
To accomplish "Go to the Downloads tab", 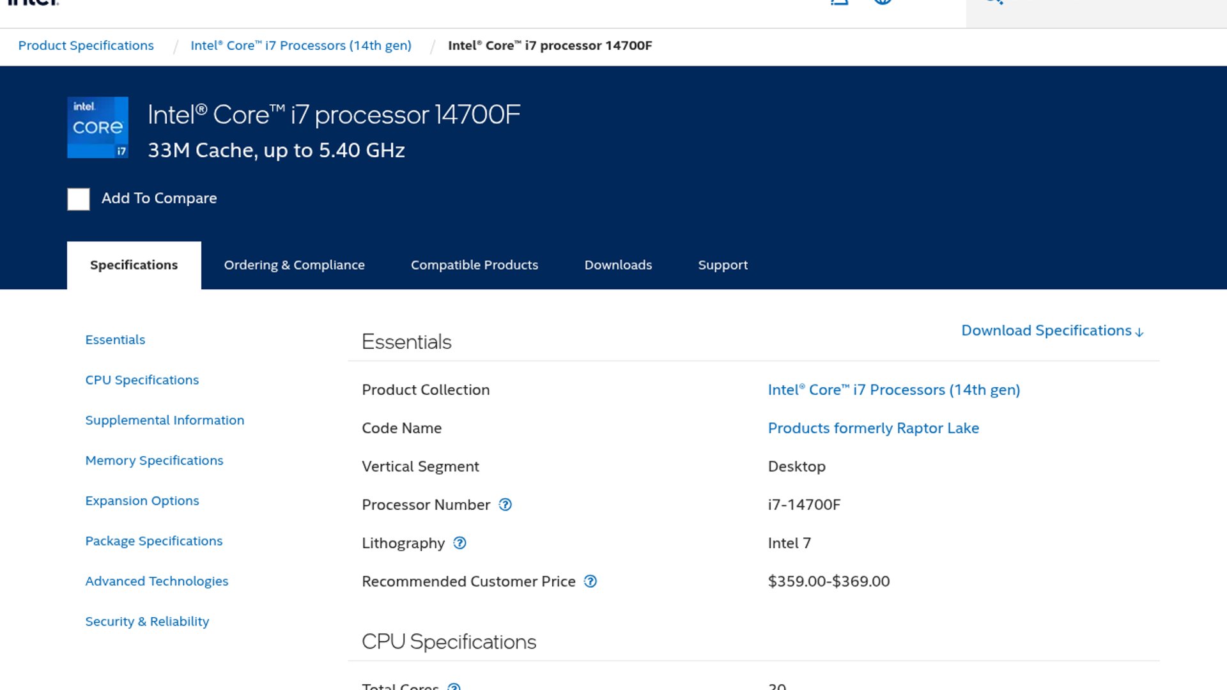I will click(x=618, y=265).
